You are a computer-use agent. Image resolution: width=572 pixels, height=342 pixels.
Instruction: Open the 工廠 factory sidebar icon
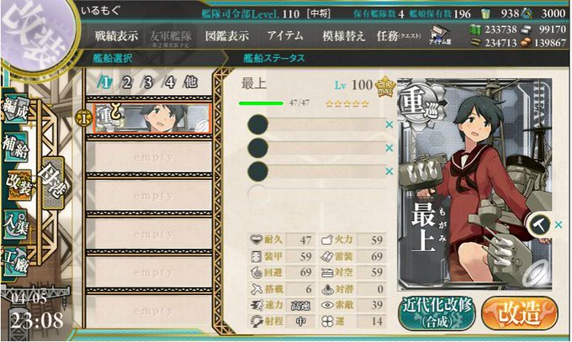pos(15,260)
